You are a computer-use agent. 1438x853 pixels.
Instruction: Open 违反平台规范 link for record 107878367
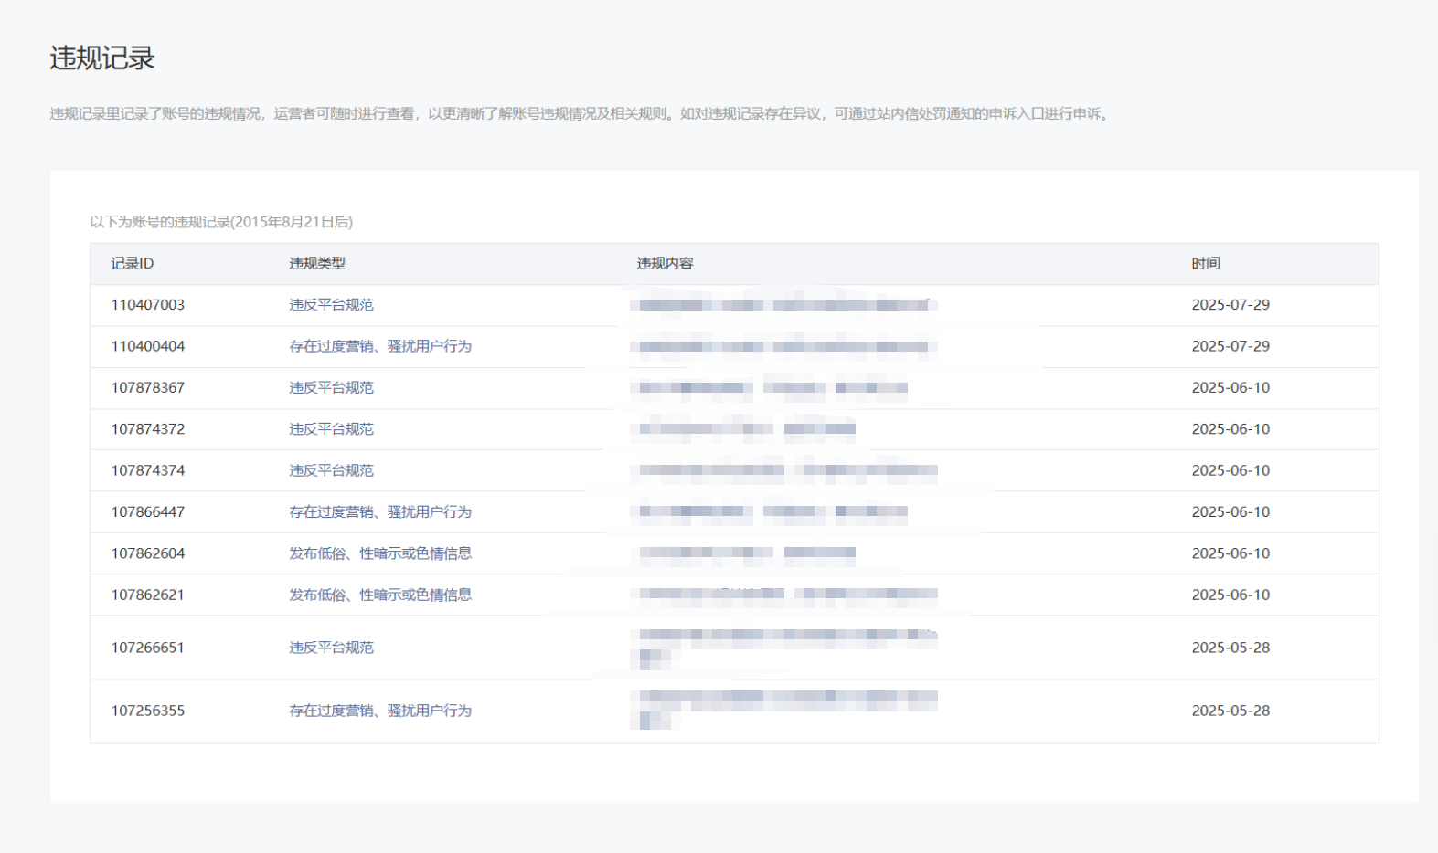[331, 387]
